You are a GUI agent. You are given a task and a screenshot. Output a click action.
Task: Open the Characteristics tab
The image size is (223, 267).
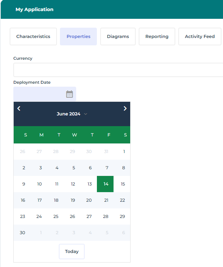pos(33,37)
